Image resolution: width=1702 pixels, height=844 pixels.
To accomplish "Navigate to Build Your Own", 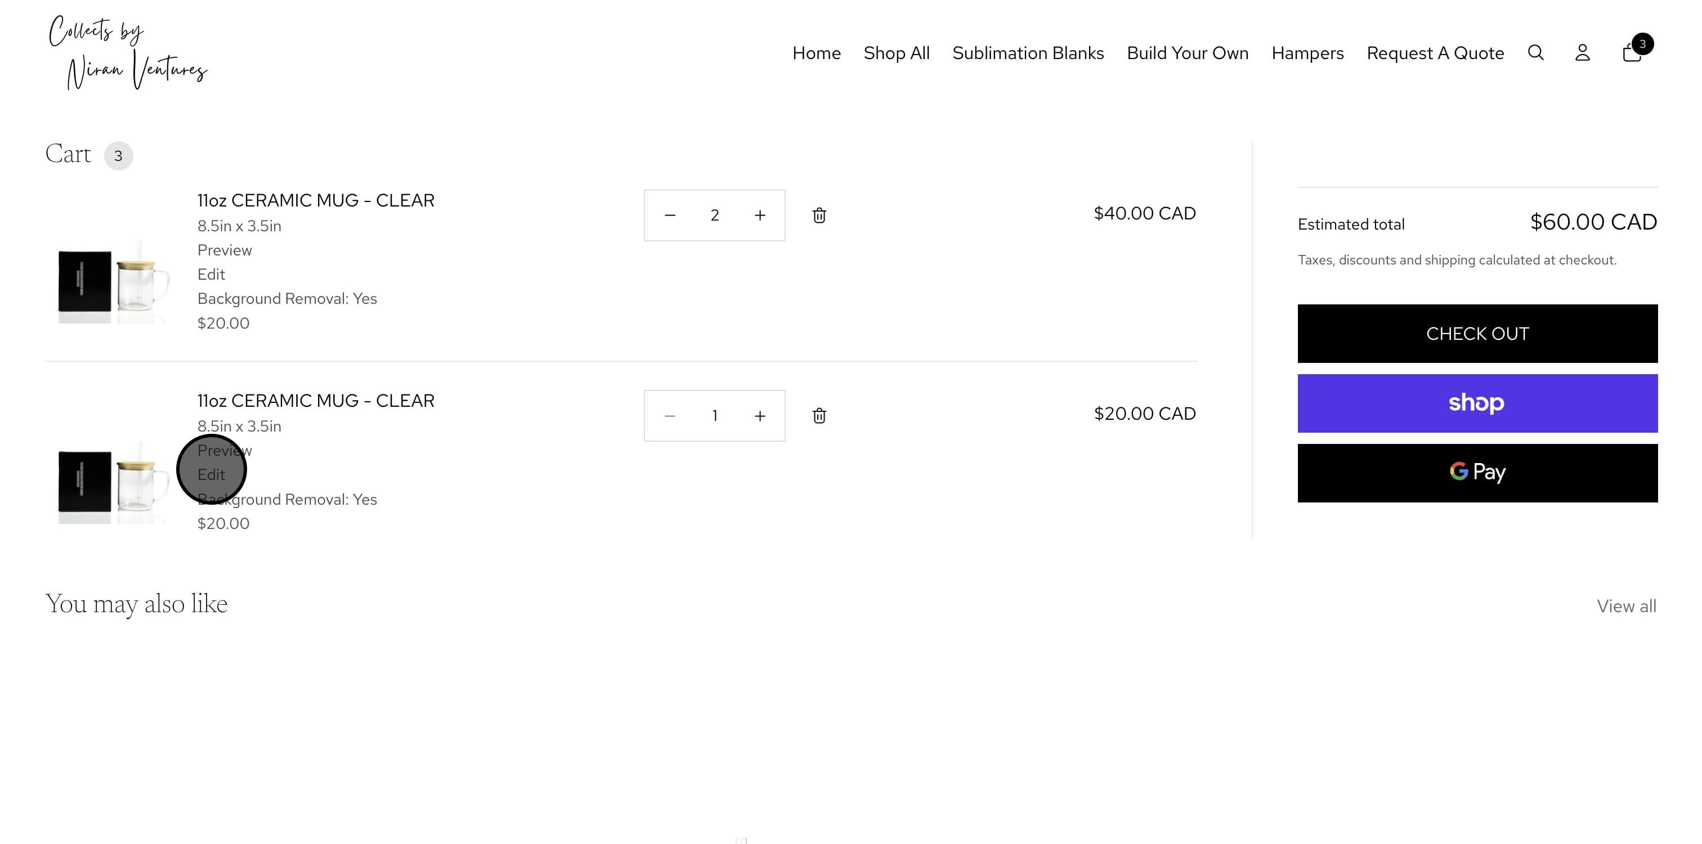I will [1188, 53].
